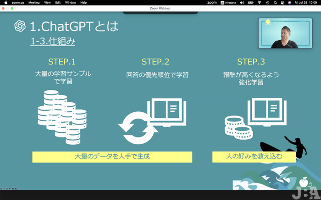Screen dimensions: 321x200
Task: Click the date and time Fri Jul 28
Action: (x=306, y=3)
